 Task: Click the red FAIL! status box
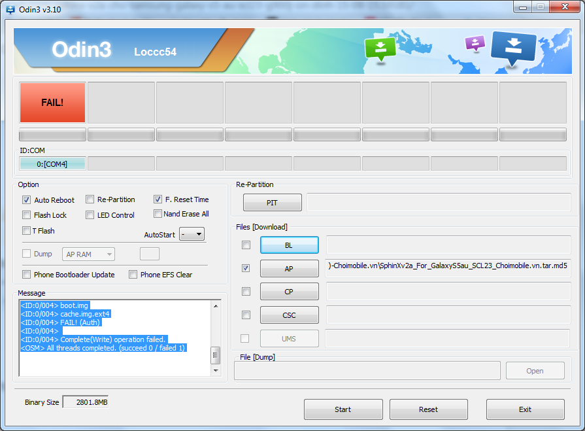(52, 103)
